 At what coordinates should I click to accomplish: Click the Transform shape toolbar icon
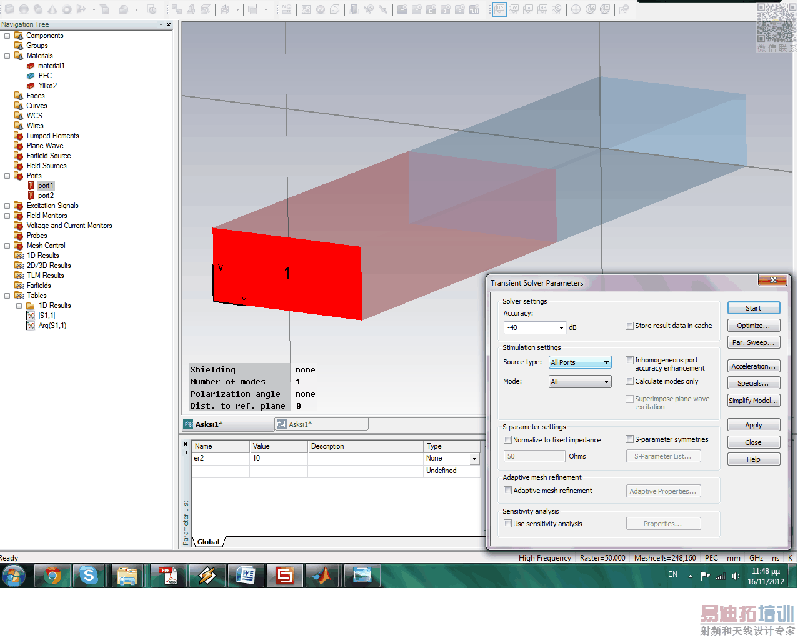177,9
